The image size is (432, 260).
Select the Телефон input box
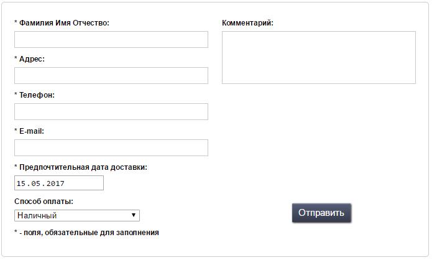(x=111, y=112)
